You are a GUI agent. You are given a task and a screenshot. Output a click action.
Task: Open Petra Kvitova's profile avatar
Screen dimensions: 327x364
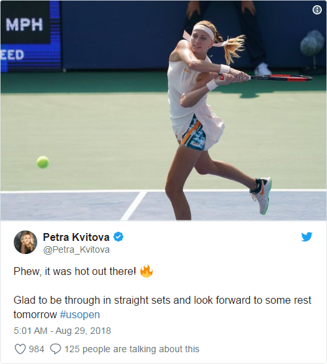pos(26,242)
